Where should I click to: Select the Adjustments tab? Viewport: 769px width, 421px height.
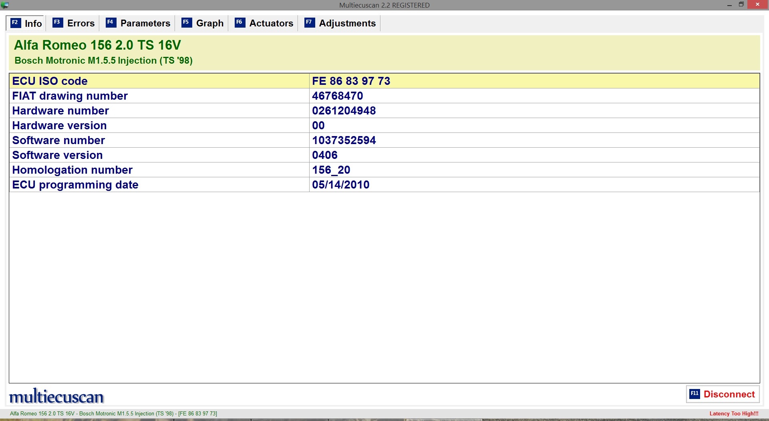[x=347, y=23]
